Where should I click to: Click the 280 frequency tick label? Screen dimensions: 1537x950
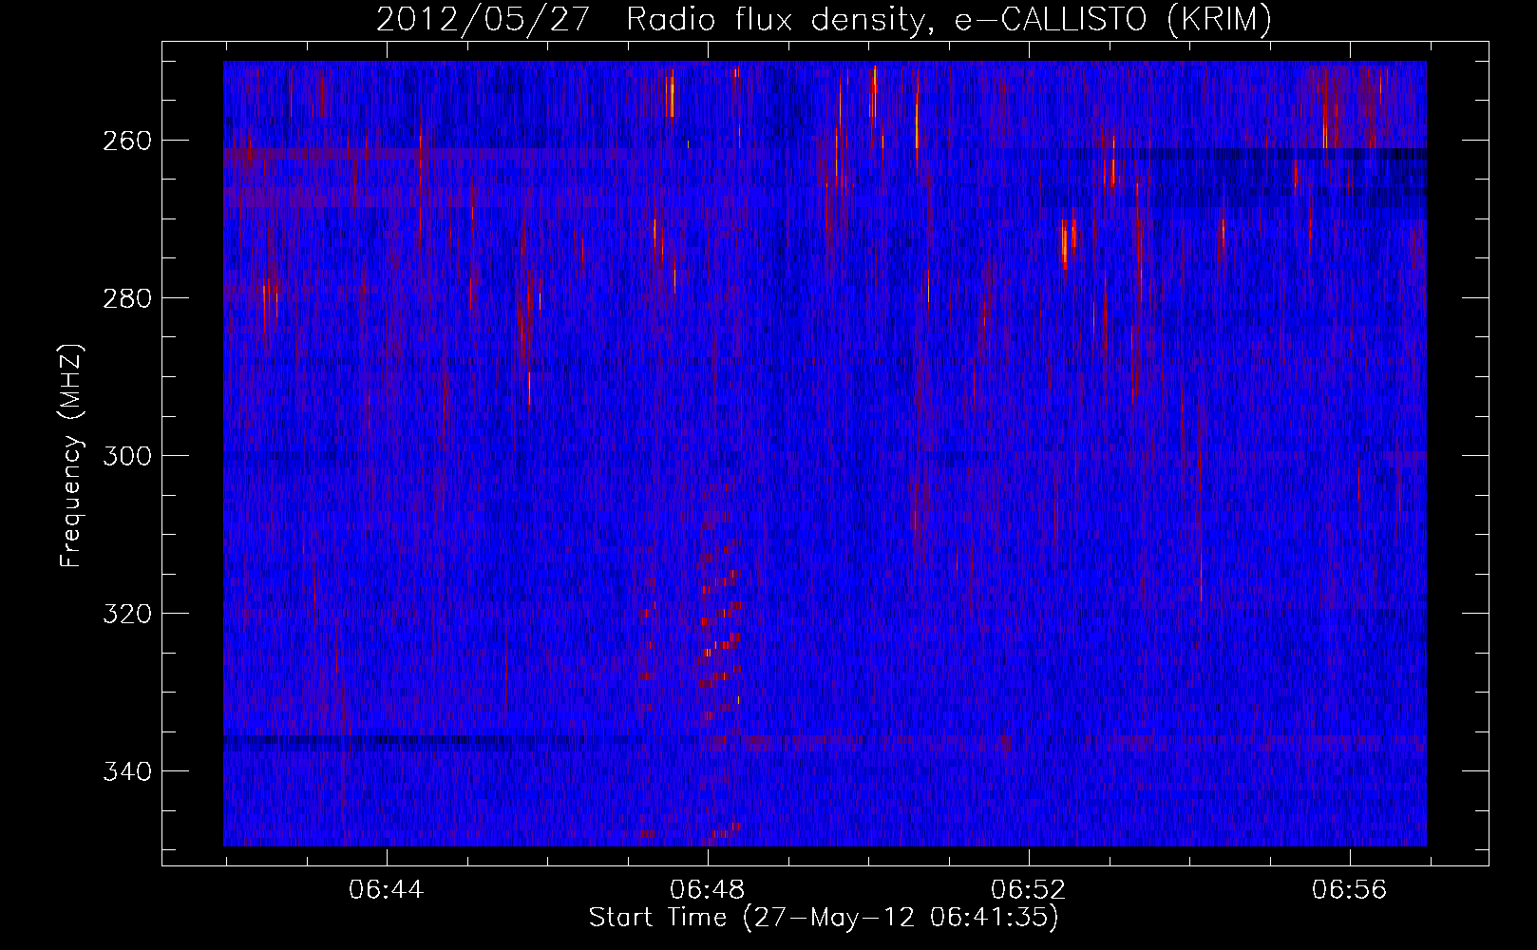(x=125, y=298)
